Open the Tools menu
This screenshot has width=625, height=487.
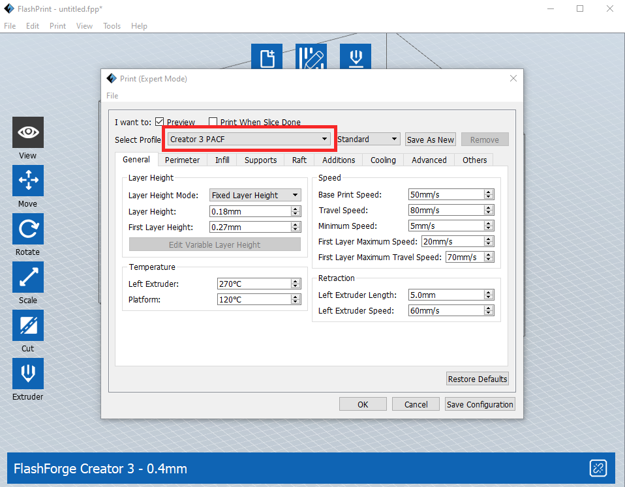pyautogui.click(x=112, y=26)
